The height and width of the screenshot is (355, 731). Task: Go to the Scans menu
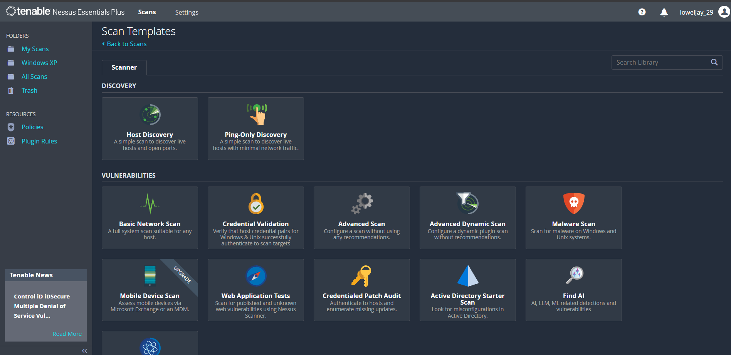[x=147, y=12]
